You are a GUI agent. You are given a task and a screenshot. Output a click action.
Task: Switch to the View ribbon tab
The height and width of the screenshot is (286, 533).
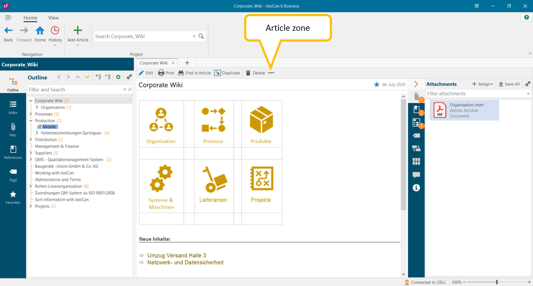tap(53, 18)
